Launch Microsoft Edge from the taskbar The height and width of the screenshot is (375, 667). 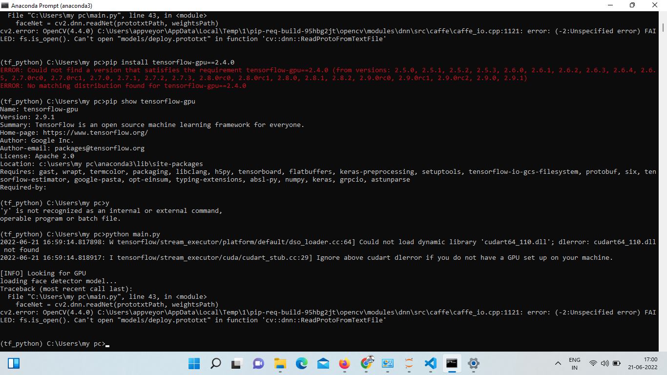[301, 363]
